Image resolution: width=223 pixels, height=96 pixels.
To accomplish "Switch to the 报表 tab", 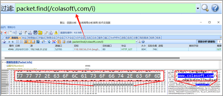I will (x=158, y=38).
